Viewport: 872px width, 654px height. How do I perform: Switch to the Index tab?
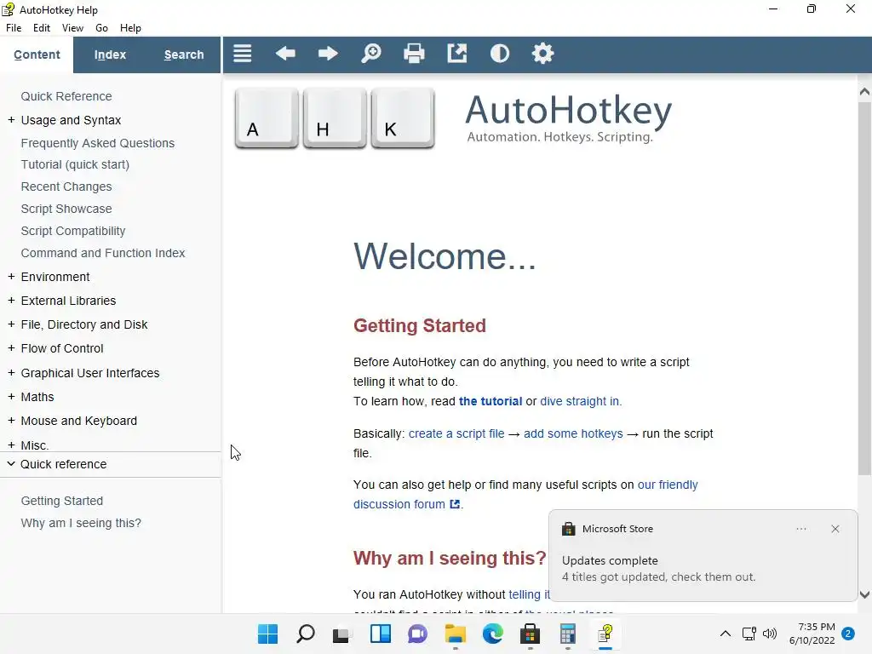pos(110,54)
